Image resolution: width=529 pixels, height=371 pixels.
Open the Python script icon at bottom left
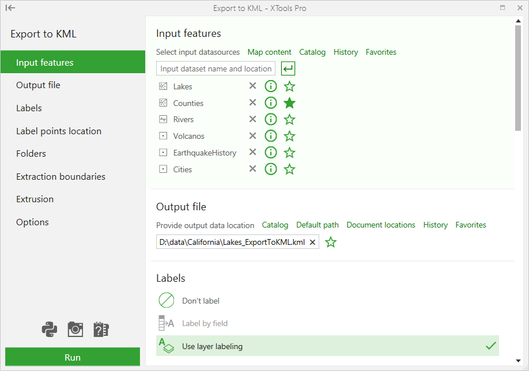pyautogui.click(x=50, y=329)
